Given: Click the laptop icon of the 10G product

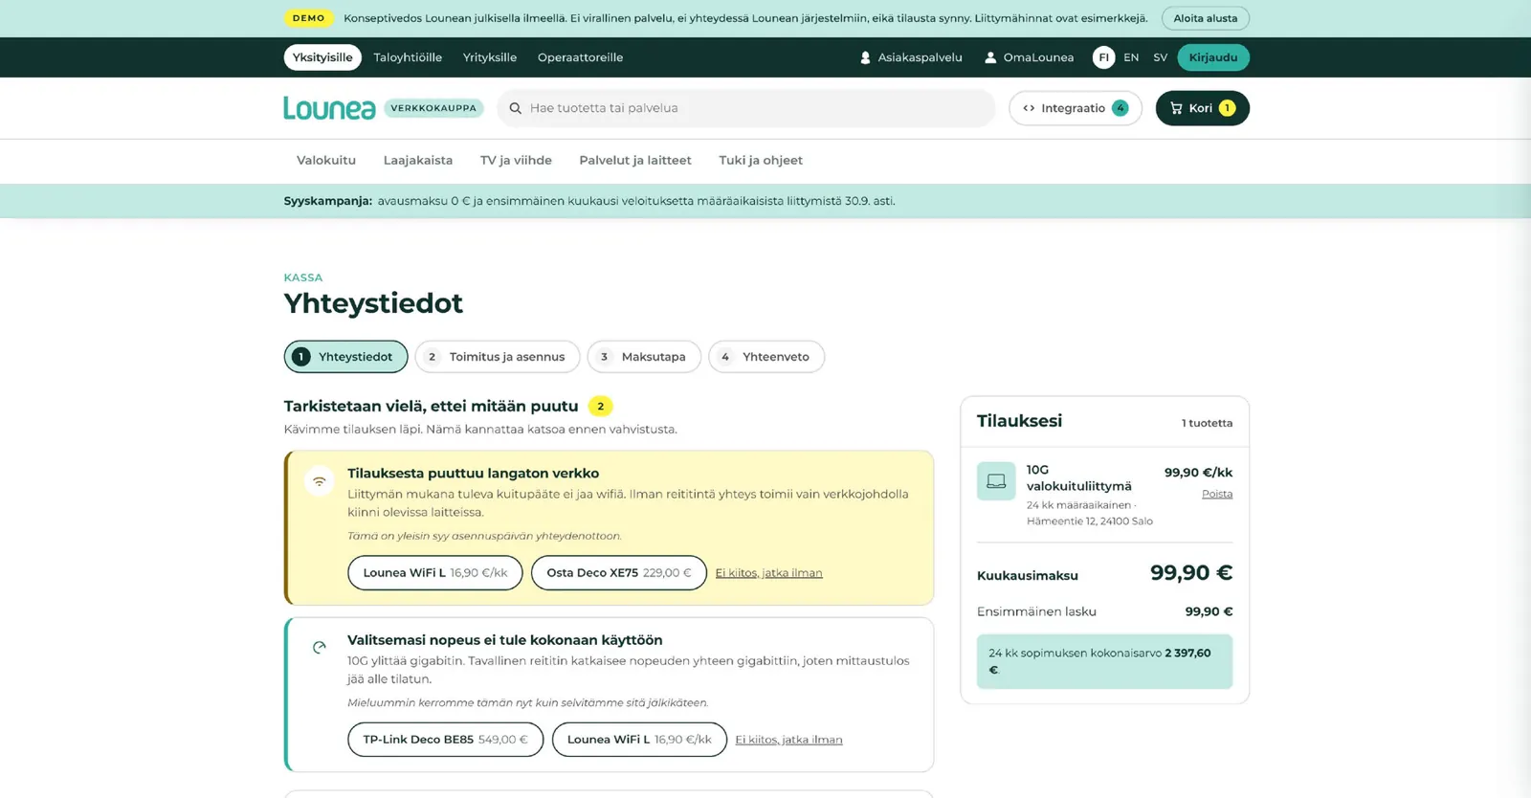Looking at the screenshot, I should 996,481.
